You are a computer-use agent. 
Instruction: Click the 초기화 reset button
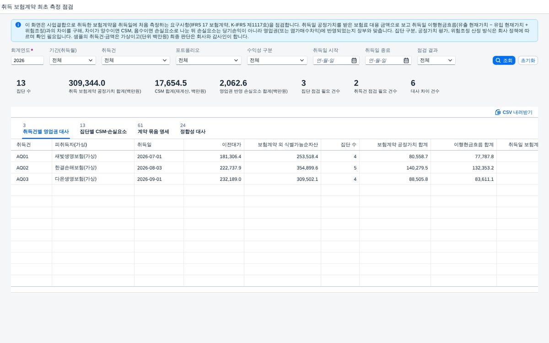pos(528,60)
